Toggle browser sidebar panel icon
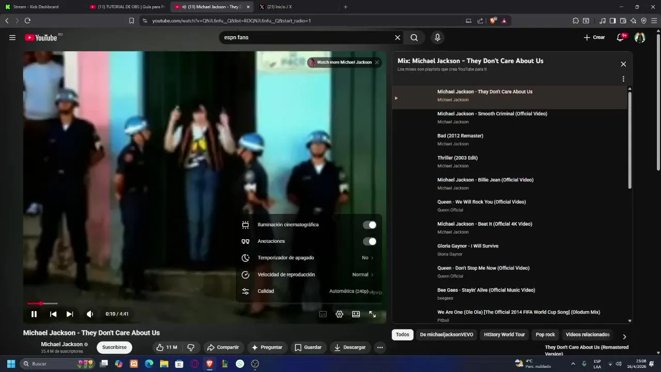Screen dimensions: 661x372 [x=612, y=21]
